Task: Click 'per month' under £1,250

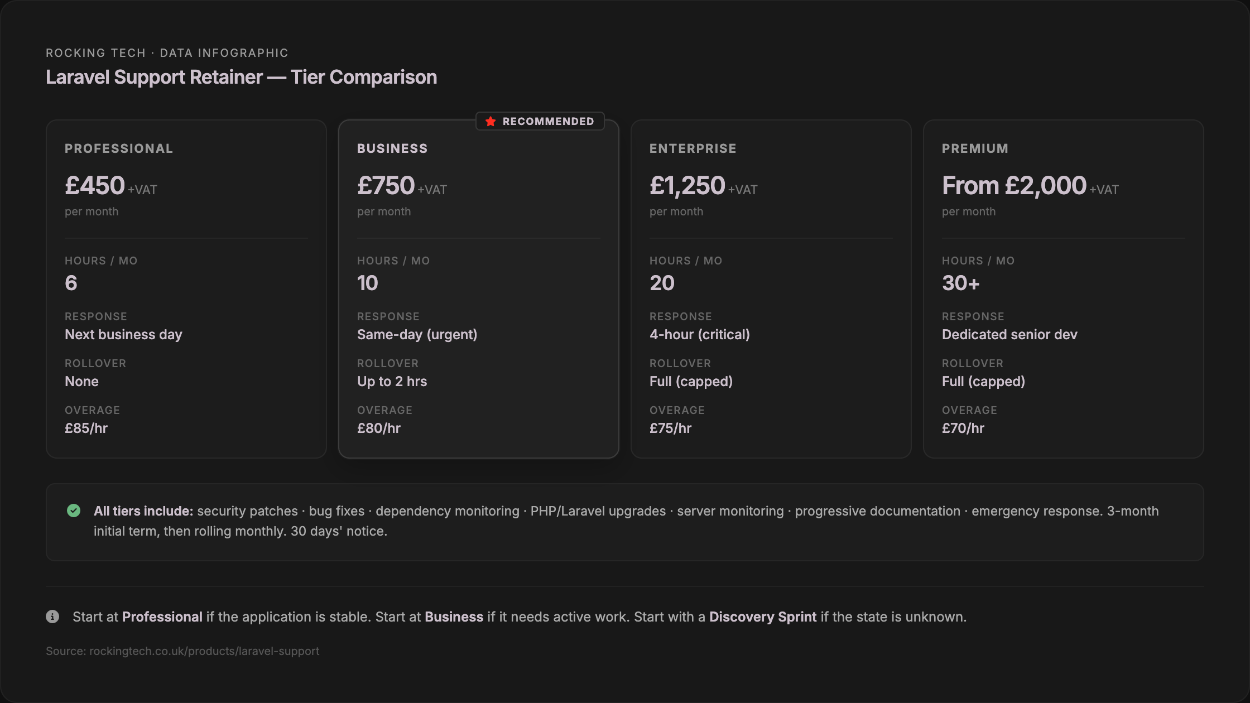Action: click(x=676, y=211)
